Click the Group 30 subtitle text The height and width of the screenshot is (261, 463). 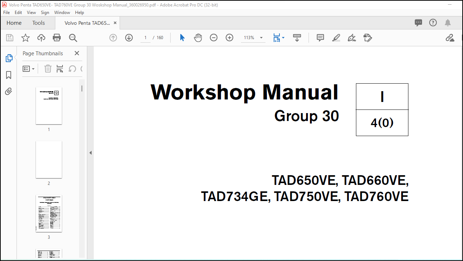click(306, 116)
